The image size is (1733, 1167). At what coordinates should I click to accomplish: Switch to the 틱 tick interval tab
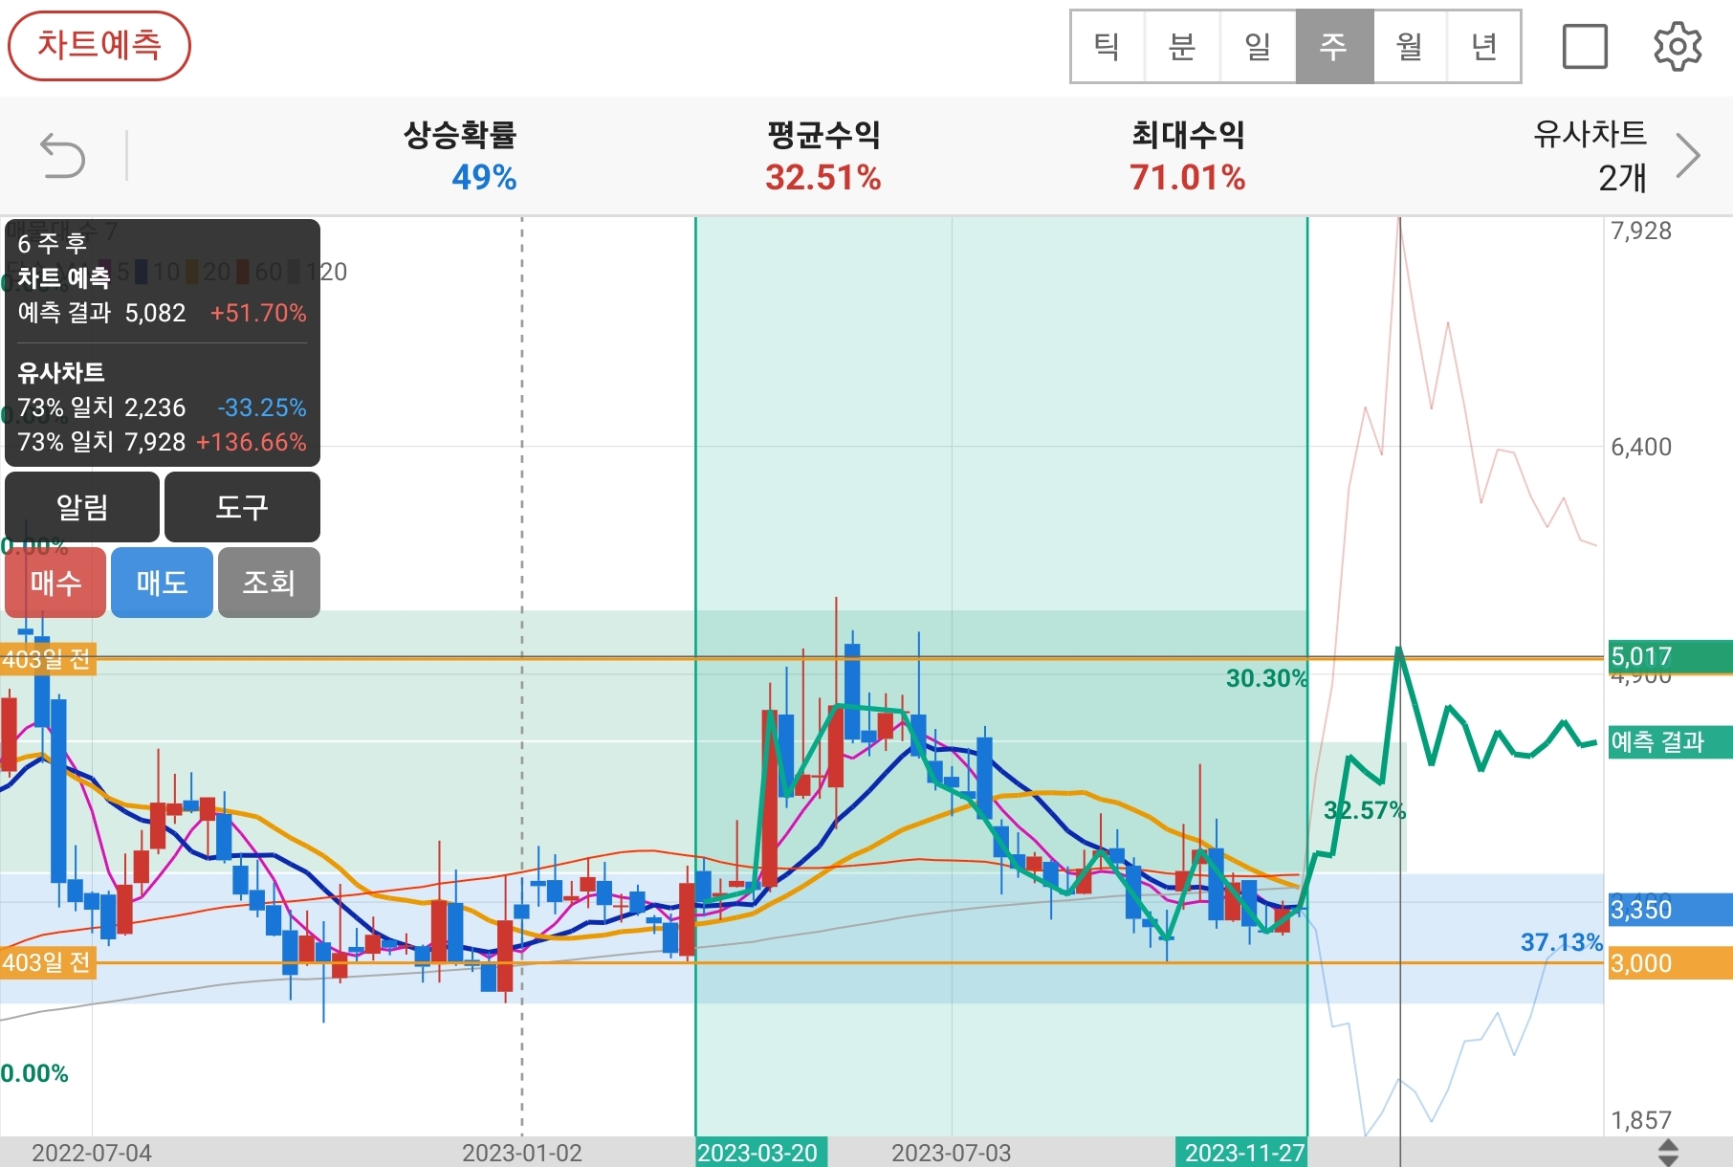pos(1108,46)
